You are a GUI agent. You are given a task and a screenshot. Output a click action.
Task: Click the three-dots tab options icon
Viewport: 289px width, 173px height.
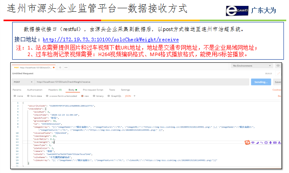(65, 68)
